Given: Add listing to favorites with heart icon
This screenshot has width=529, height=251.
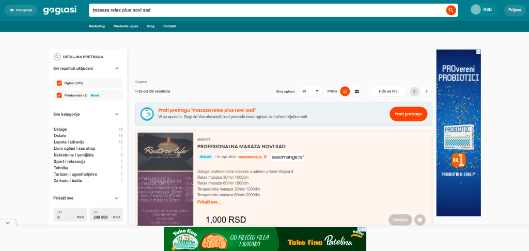Looking at the screenshot, I should (420, 220).
